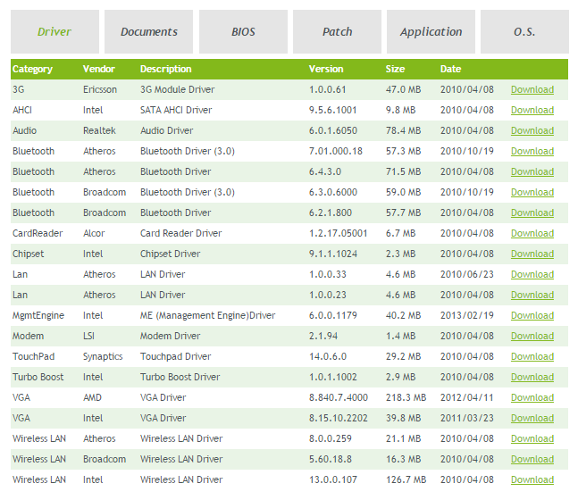Screen dimensions: 578x500
Task: Click the '2010/06/23' date cell
Action: pyautogui.click(x=466, y=274)
